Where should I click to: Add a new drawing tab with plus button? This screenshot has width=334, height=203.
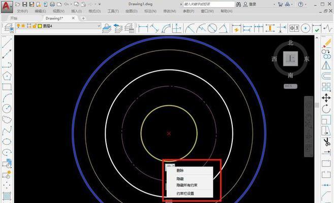[83, 18]
